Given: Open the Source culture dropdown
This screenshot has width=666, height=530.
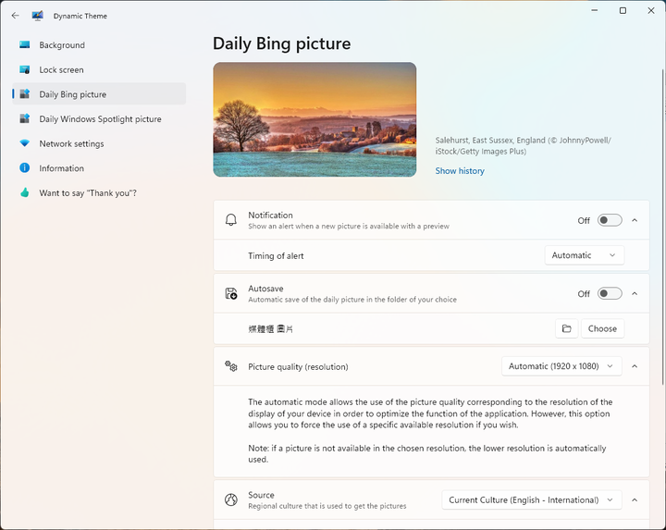Looking at the screenshot, I should click(x=532, y=499).
